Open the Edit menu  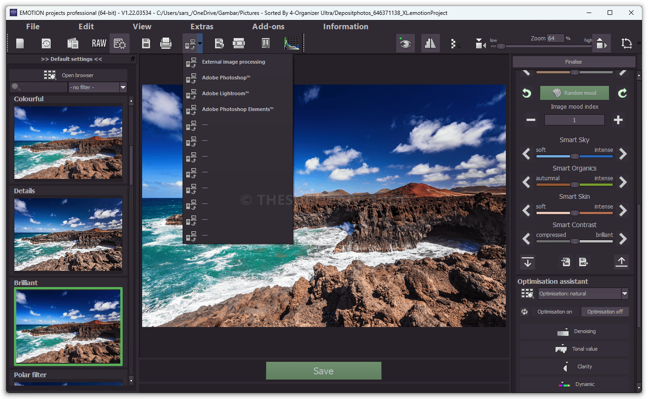pyautogui.click(x=86, y=26)
